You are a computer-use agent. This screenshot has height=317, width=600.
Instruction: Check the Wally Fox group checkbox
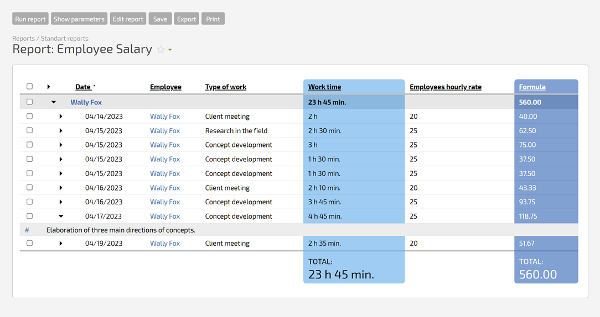tap(30, 102)
